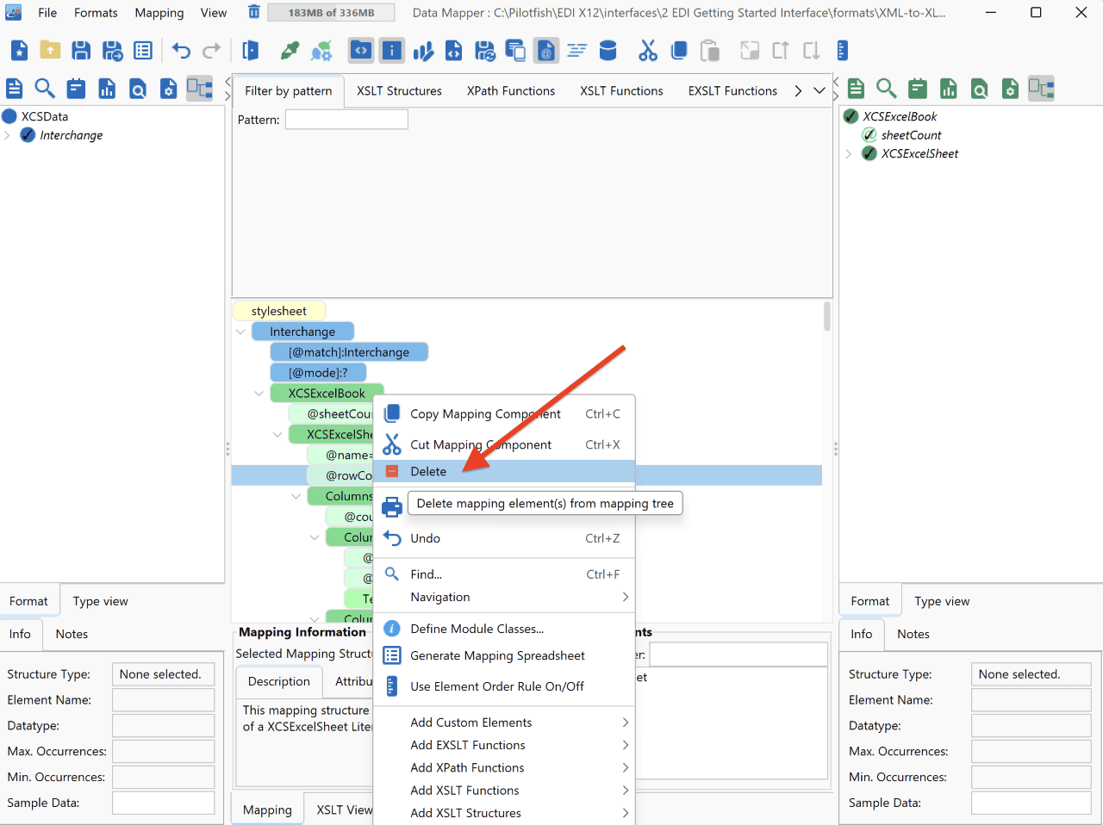Open the Formats menu
This screenshot has height=825, width=1103.
point(96,13)
